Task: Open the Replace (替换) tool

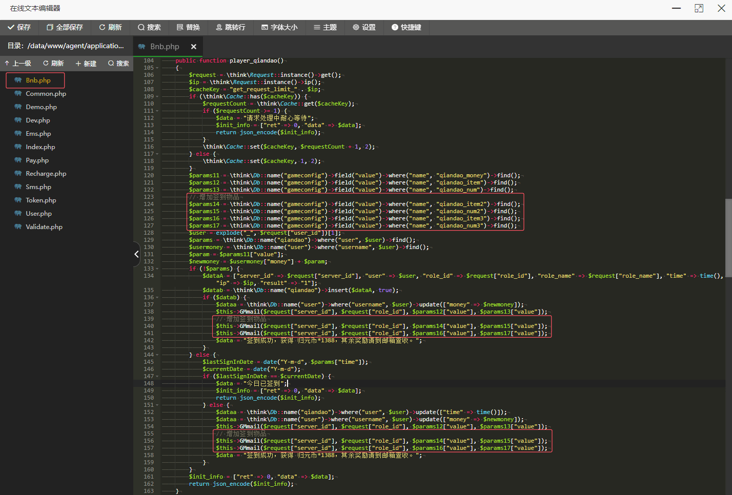Action: pyautogui.click(x=188, y=27)
